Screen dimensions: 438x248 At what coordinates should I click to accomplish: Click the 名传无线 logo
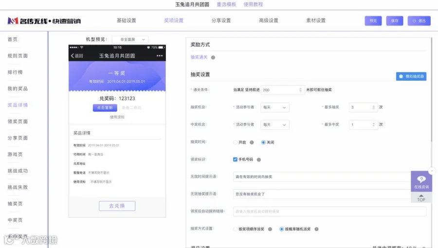click(44, 21)
